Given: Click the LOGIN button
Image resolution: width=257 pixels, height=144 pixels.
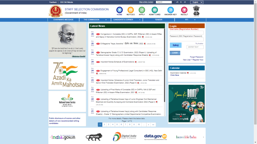Looking at the screenshot, I should (175, 53).
